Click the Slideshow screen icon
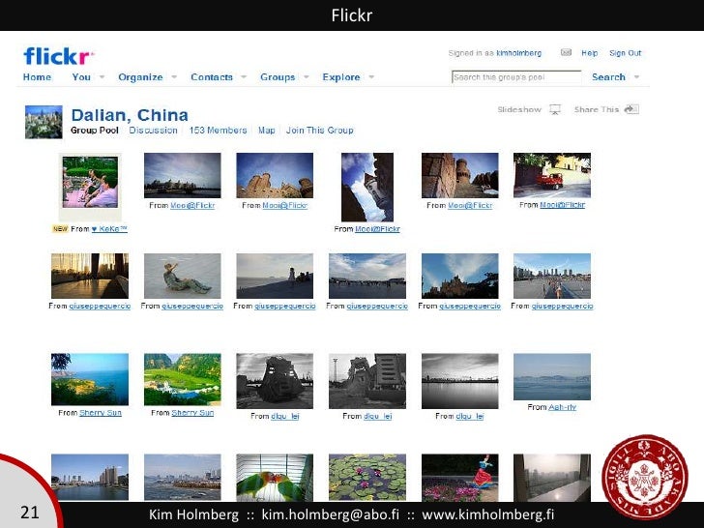Viewport: 704px width, 528px height. [x=555, y=109]
